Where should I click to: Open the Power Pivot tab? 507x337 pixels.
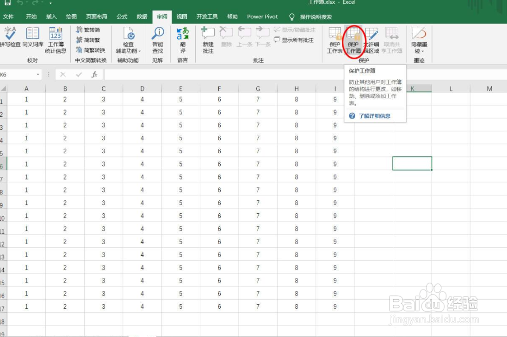(x=262, y=17)
